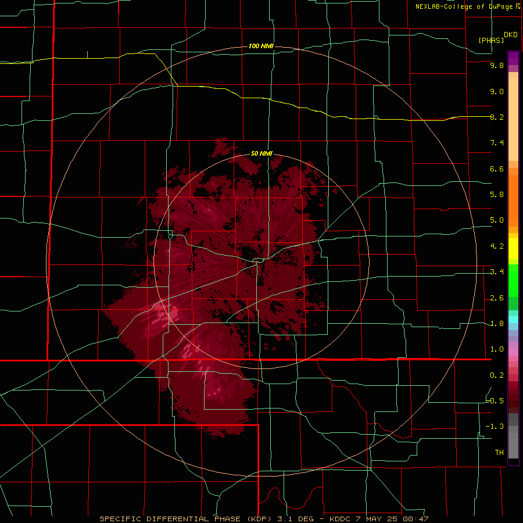Select the 7.4 value on color scale
The image size is (523, 523).
[497, 143]
